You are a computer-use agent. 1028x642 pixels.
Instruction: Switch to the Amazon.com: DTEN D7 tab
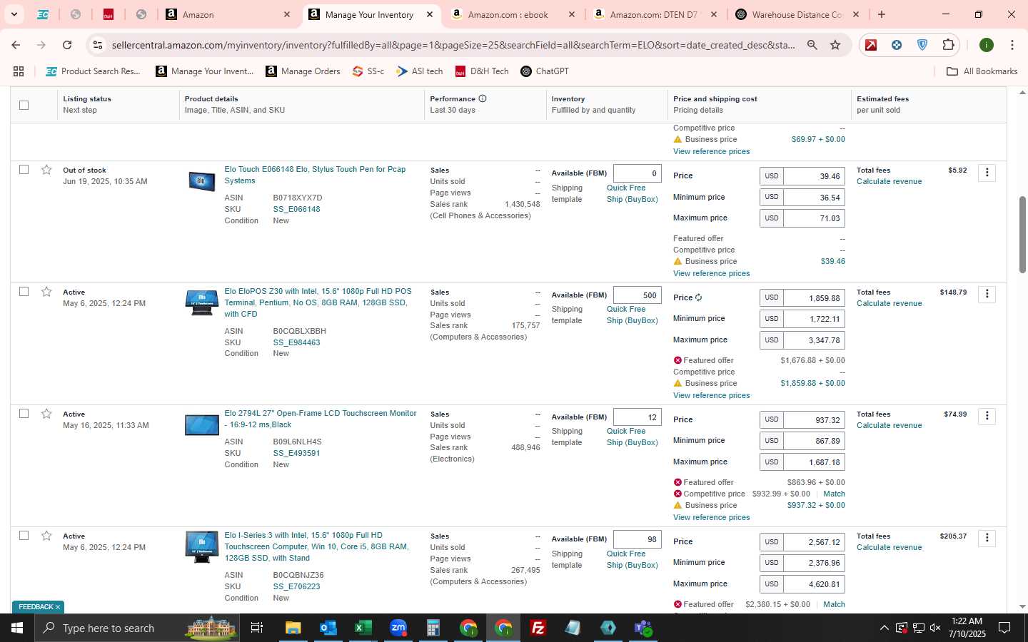point(655,14)
